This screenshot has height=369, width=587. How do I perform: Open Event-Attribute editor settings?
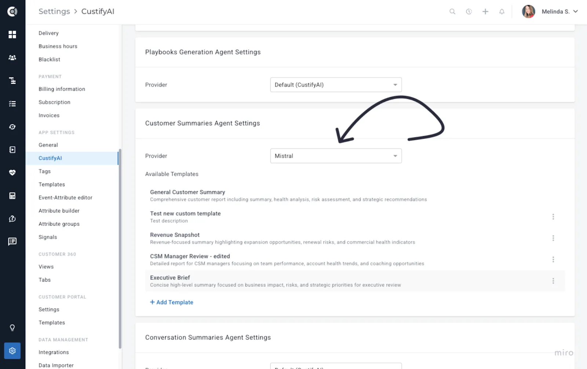coord(65,198)
